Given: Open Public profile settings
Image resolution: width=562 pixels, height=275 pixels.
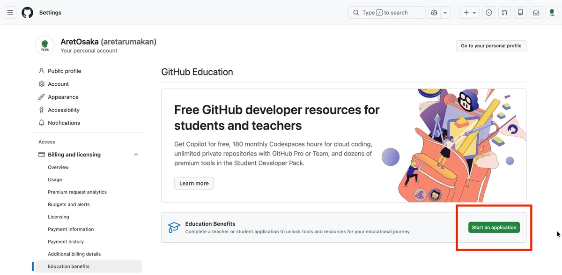Looking at the screenshot, I should (64, 71).
